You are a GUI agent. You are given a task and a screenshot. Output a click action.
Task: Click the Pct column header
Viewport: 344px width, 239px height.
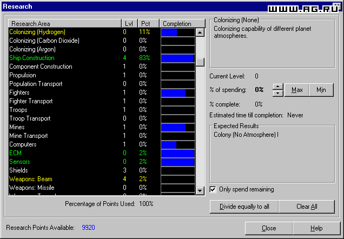point(149,23)
